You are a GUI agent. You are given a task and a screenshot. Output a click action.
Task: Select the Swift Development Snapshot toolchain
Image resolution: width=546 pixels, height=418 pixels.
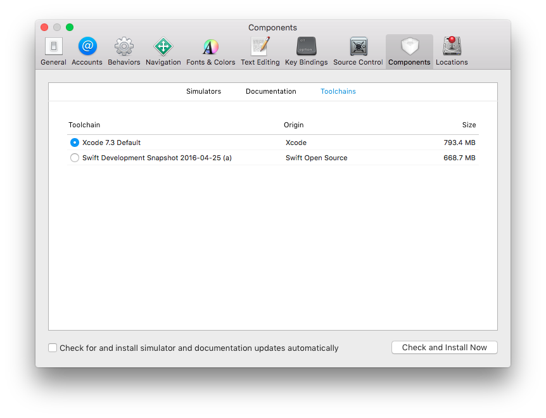click(x=74, y=158)
